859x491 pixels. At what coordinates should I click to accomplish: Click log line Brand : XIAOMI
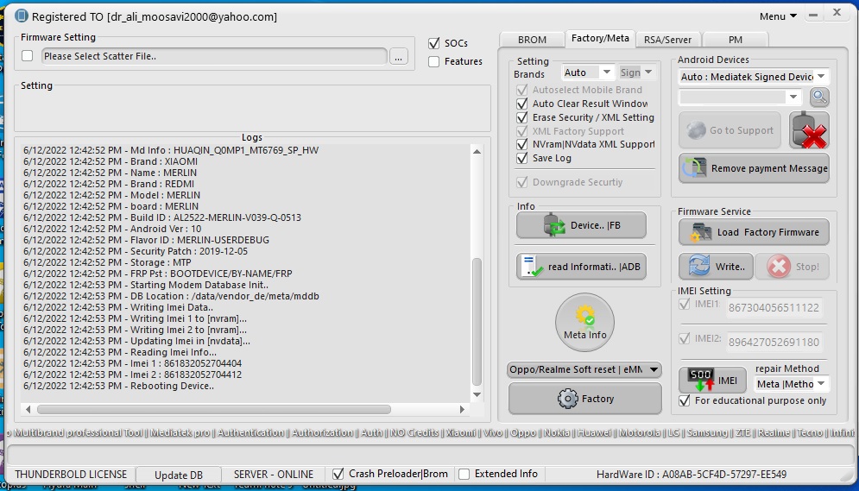point(111,161)
